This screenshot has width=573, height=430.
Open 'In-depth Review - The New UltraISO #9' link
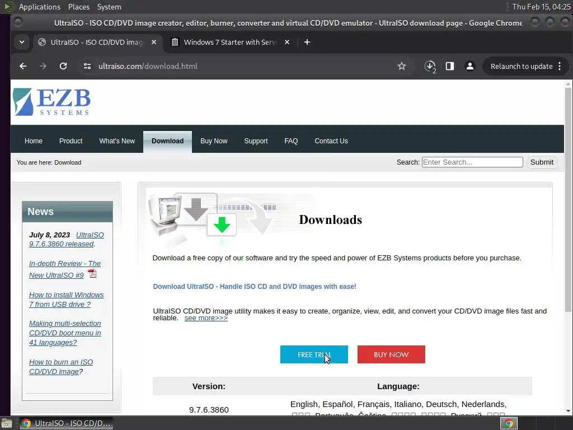(x=65, y=269)
